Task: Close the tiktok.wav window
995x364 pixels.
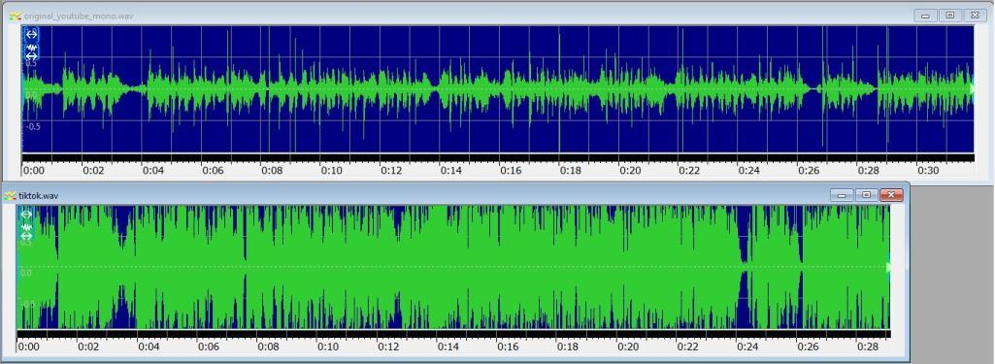Action: point(891,195)
